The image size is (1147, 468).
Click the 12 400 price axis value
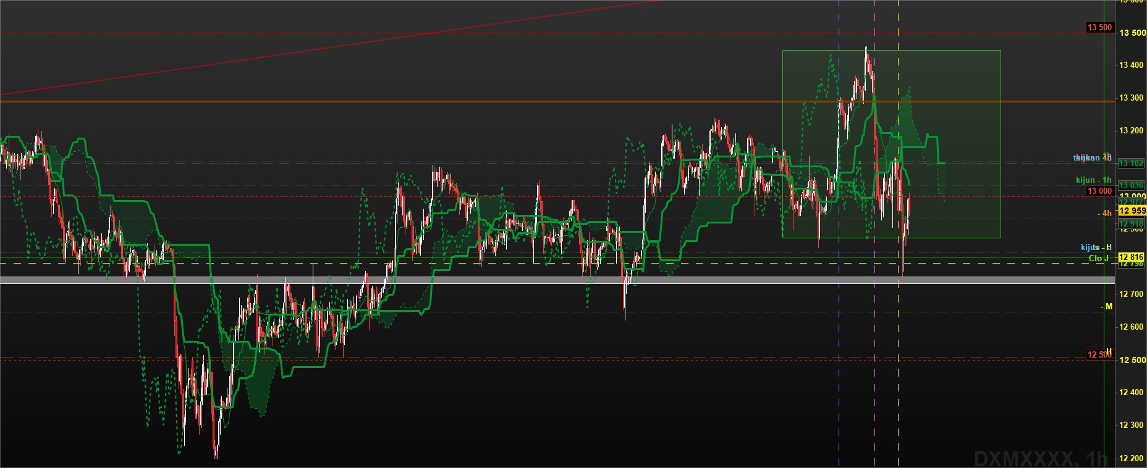(1131, 392)
